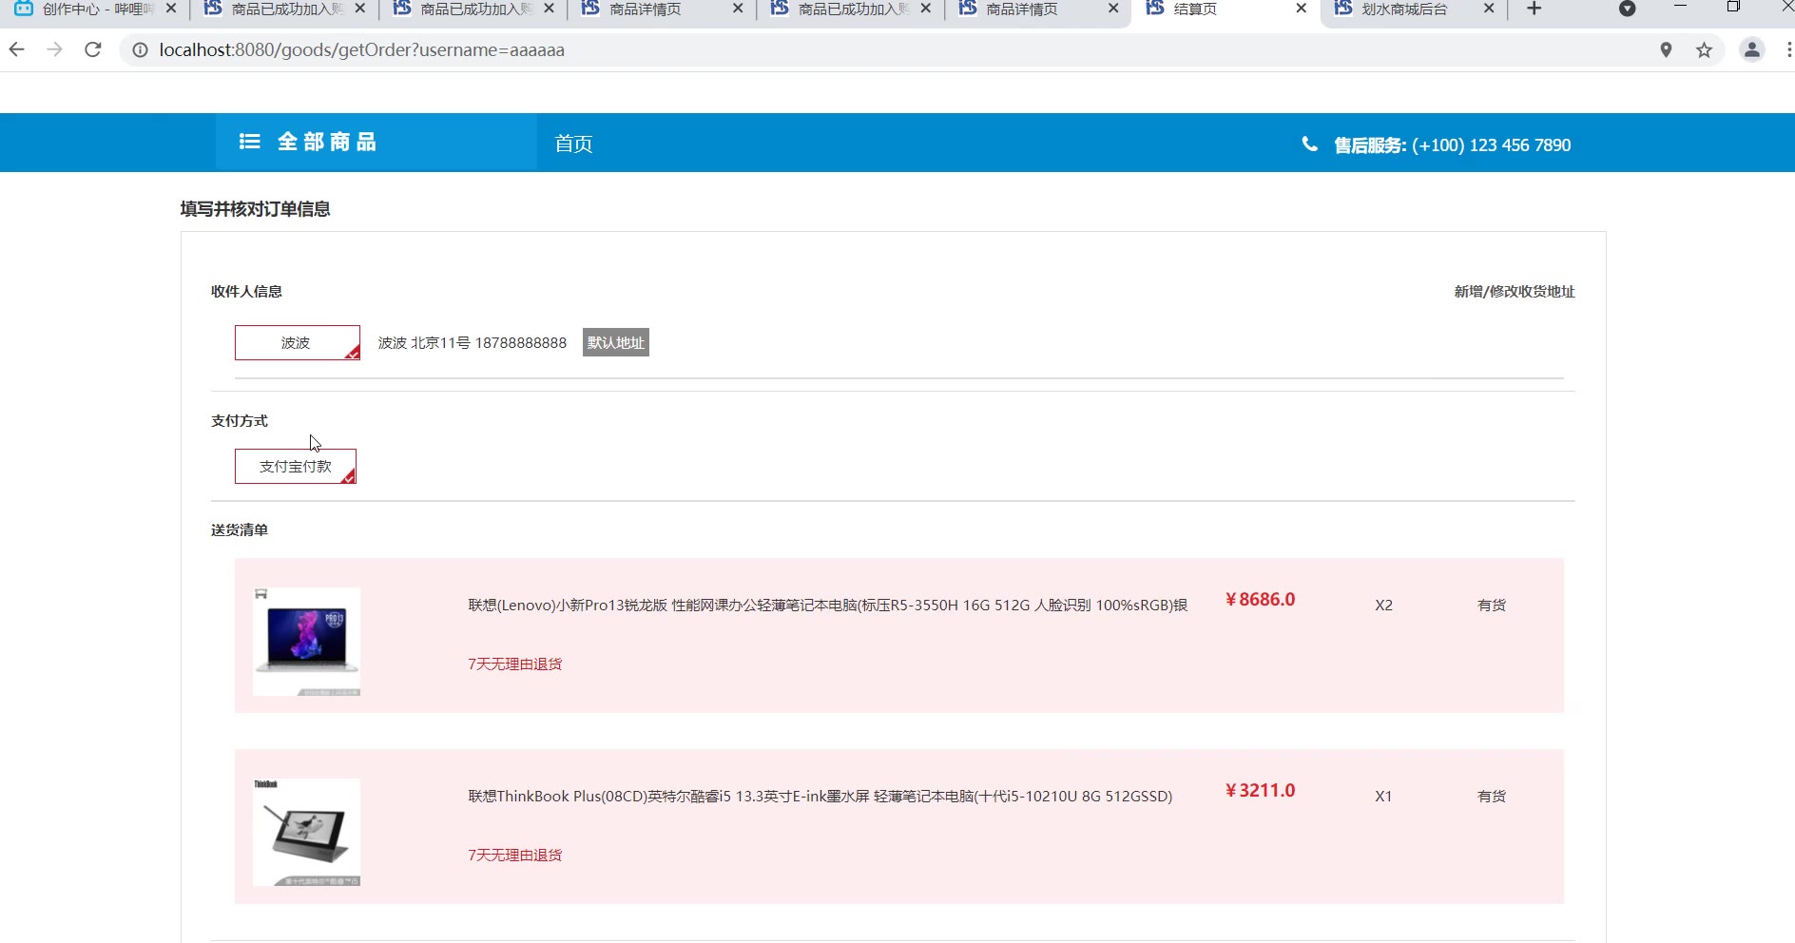
Task: Select the 结算页 tab
Action: pos(1226,10)
